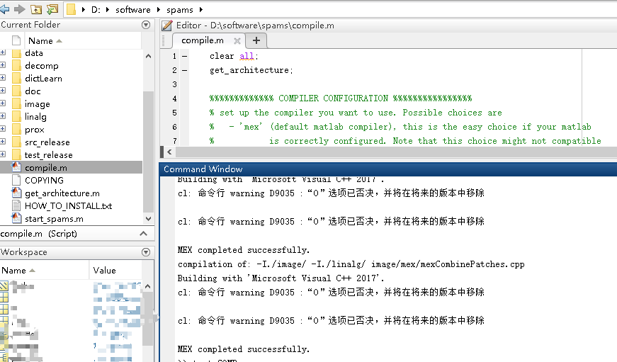Expand the doc folder
The width and height of the screenshot is (617, 362).
[x=3, y=91]
